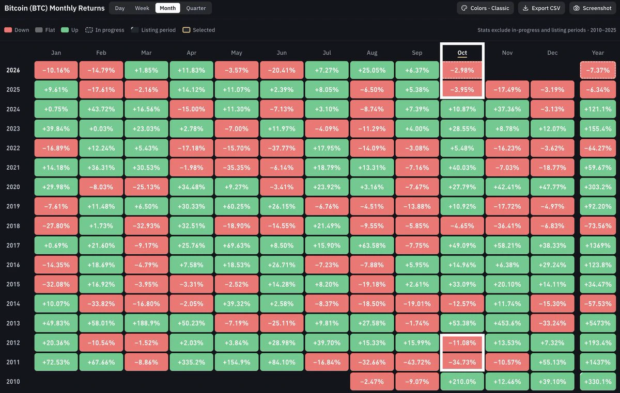Select the Jul column header
620x393 pixels.
(x=327, y=53)
